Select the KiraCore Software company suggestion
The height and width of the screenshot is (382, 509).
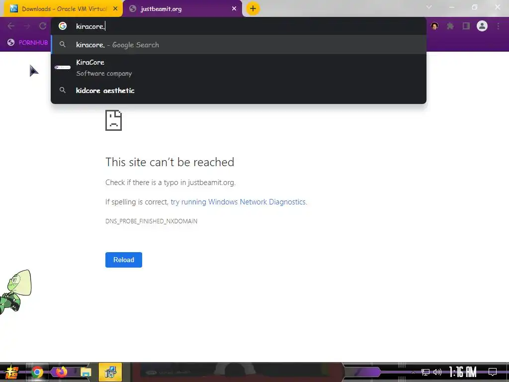point(238,68)
